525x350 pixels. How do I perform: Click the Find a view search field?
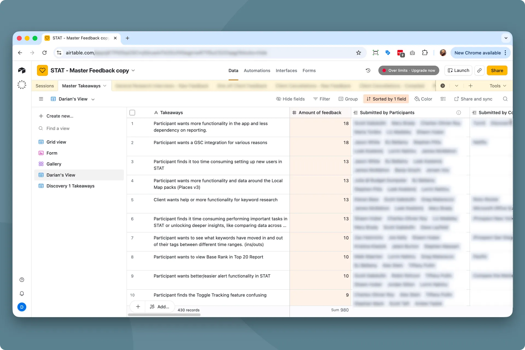coord(79,129)
